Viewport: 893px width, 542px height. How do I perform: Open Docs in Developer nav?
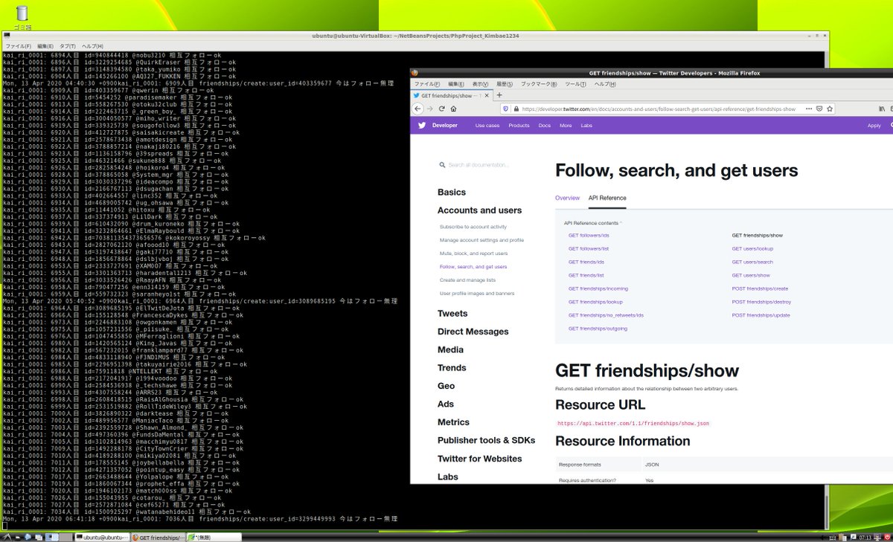[x=545, y=126]
